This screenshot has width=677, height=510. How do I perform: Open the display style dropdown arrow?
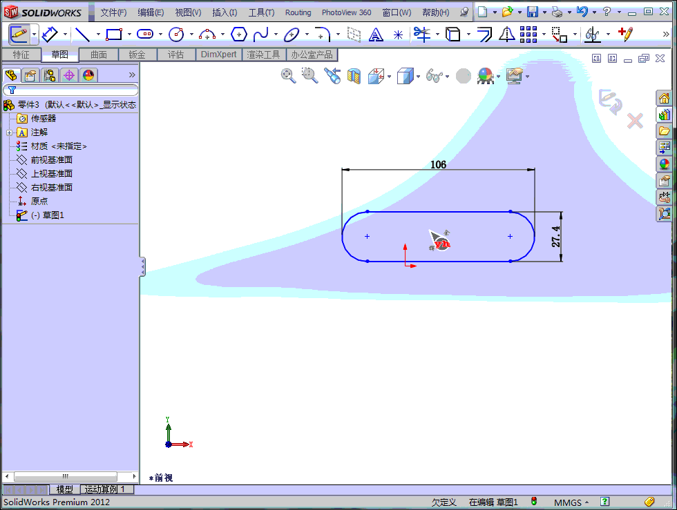(x=419, y=77)
